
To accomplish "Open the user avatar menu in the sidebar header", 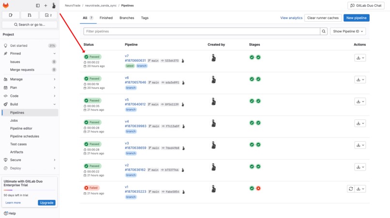I will click(x=54, y=5).
